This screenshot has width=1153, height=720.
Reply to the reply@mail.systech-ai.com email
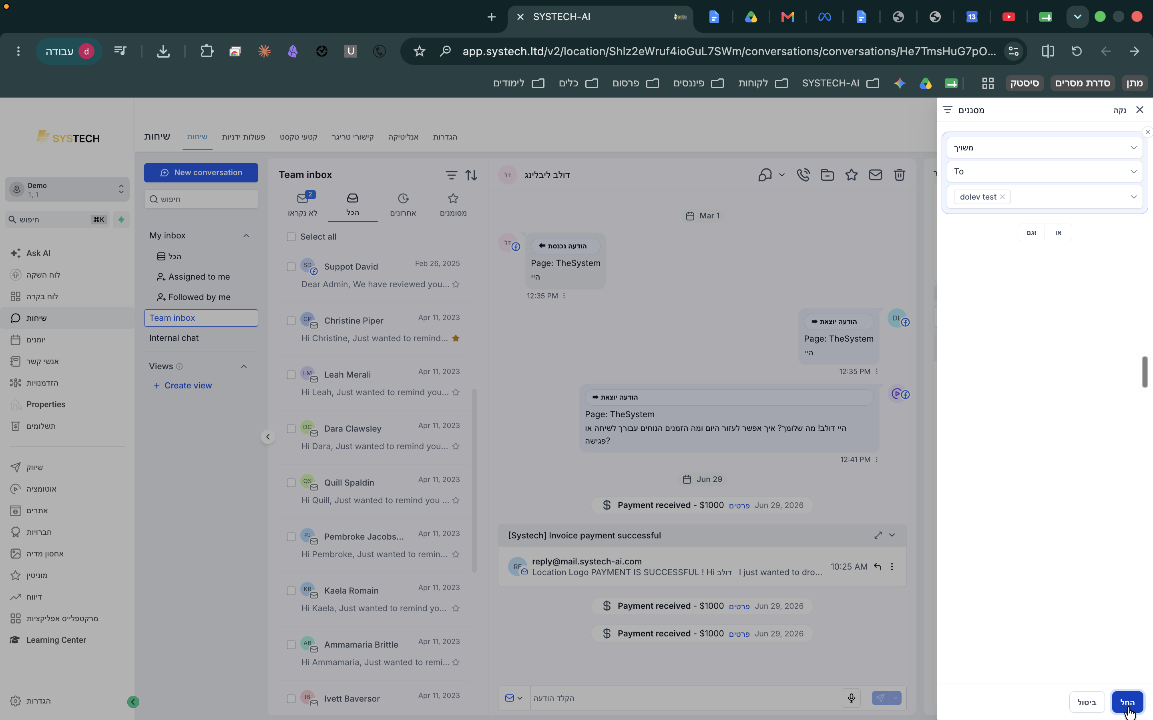[x=877, y=567]
